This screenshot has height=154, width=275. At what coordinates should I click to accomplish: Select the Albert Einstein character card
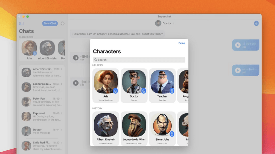(x=106, y=128)
